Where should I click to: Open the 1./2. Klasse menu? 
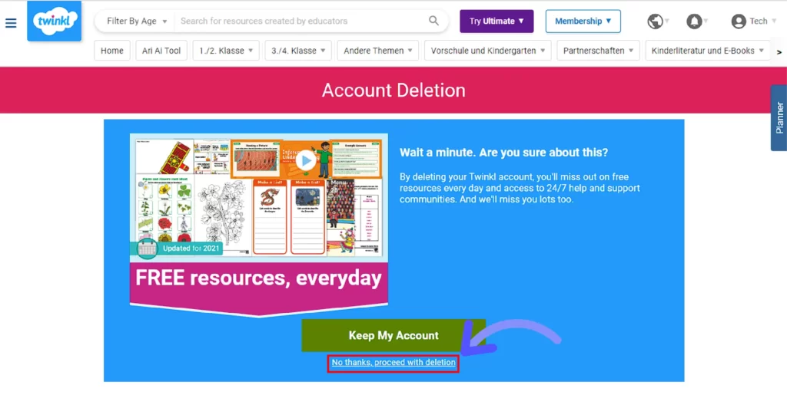pos(226,51)
